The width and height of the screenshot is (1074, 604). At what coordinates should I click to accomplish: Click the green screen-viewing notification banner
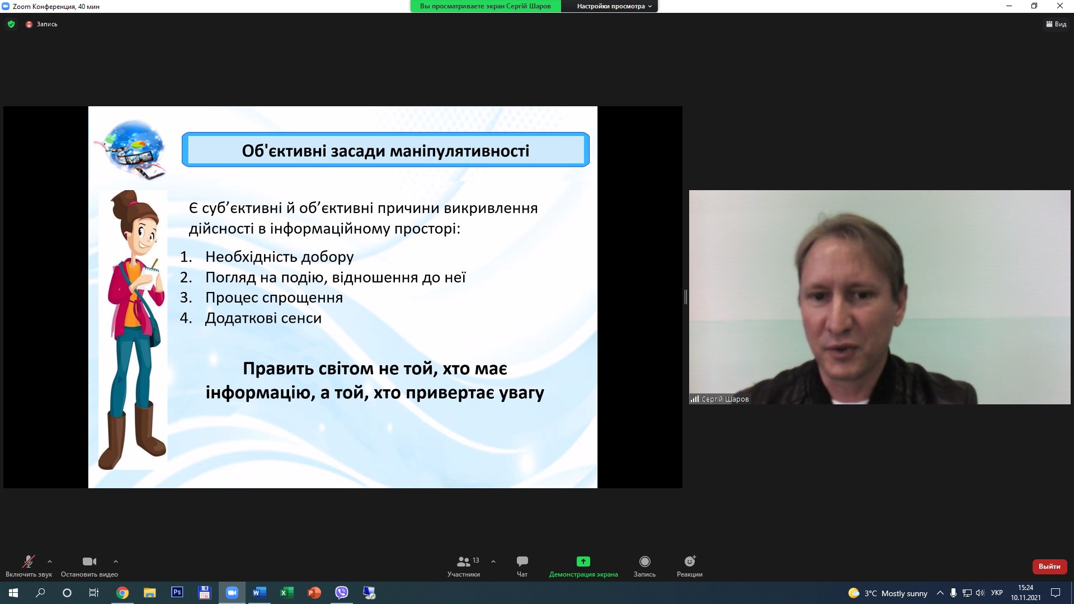click(485, 6)
